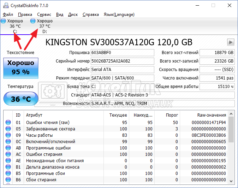
Task: Click the 36 °C temperature button
Action: pyautogui.click(x=21, y=99)
